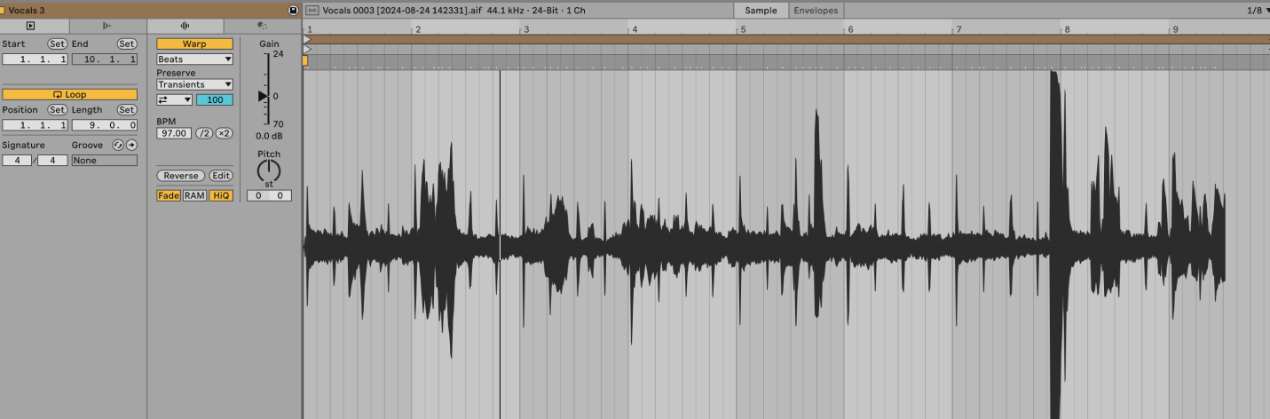Disable the Loop switch

tap(69, 94)
